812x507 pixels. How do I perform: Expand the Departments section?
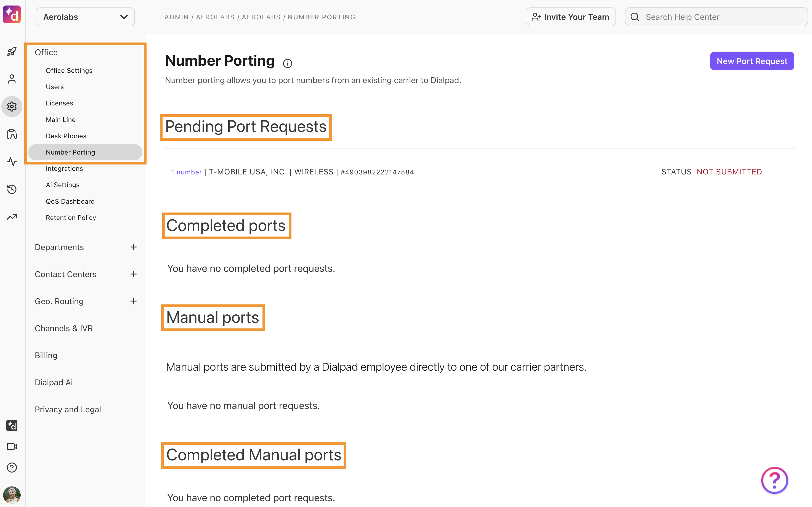(59, 247)
